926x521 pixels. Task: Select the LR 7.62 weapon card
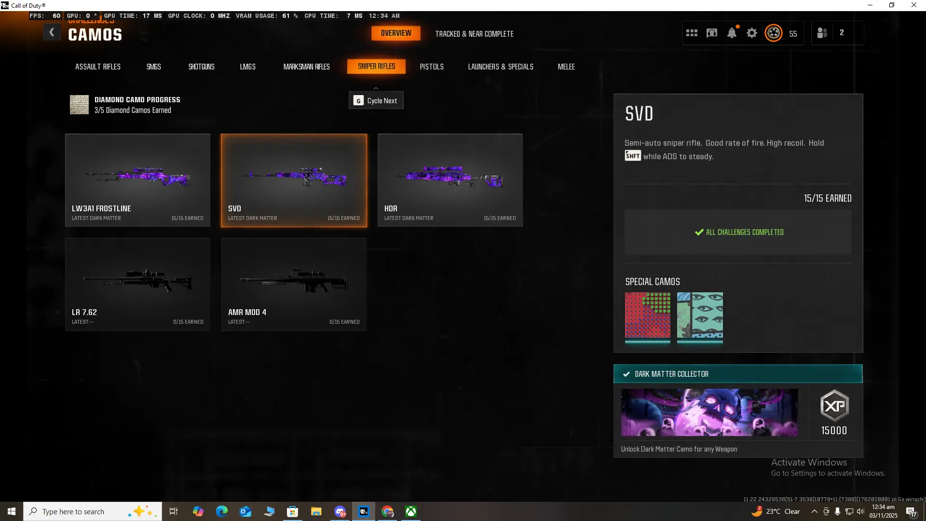[137, 284]
